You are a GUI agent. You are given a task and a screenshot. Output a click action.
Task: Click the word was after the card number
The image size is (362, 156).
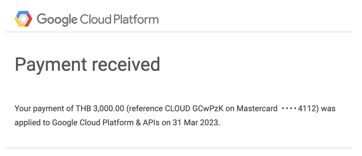[x=328, y=109]
